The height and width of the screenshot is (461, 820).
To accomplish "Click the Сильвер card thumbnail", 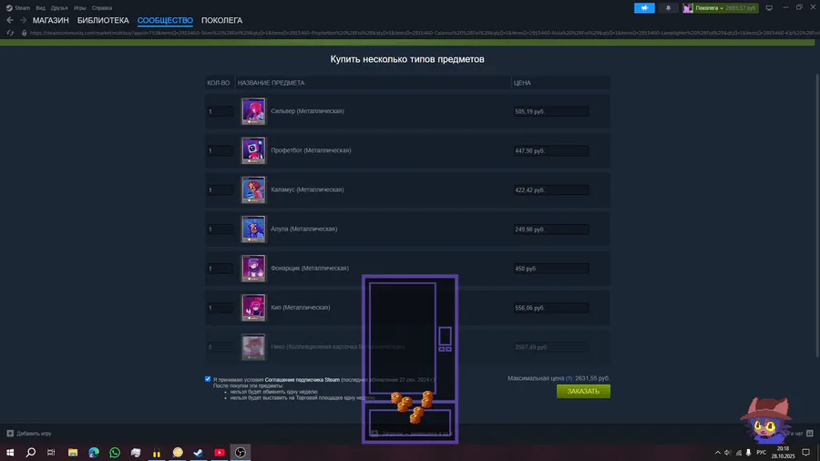I will [x=253, y=111].
